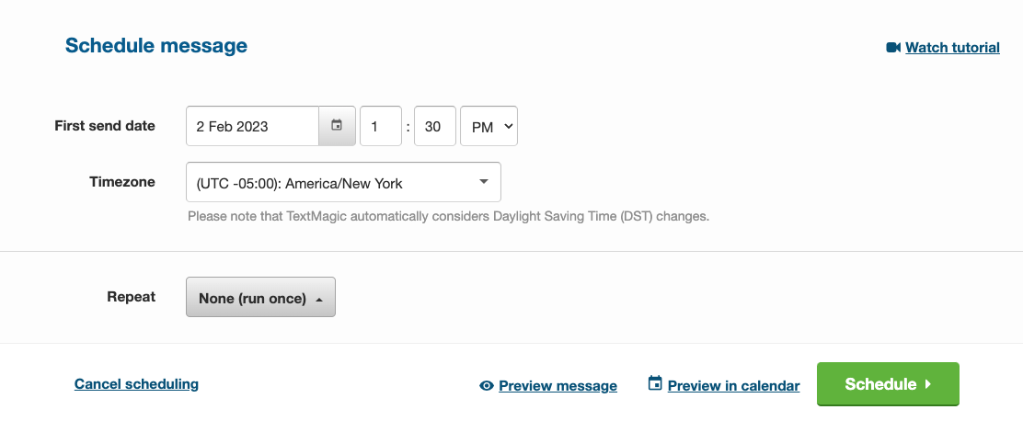Click the eye icon next to Preview message
The width and height of the screenshot is (1023, 421).
coord(488,386)
